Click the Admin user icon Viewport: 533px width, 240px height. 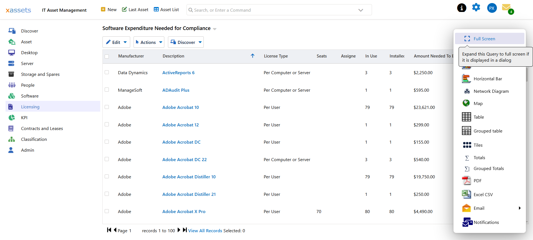(11, 150)
